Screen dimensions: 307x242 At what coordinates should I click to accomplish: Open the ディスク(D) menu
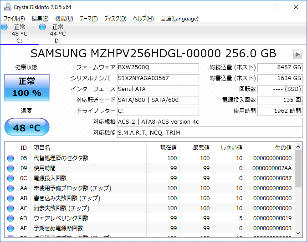pyautogui.click(x=115, y=19)
